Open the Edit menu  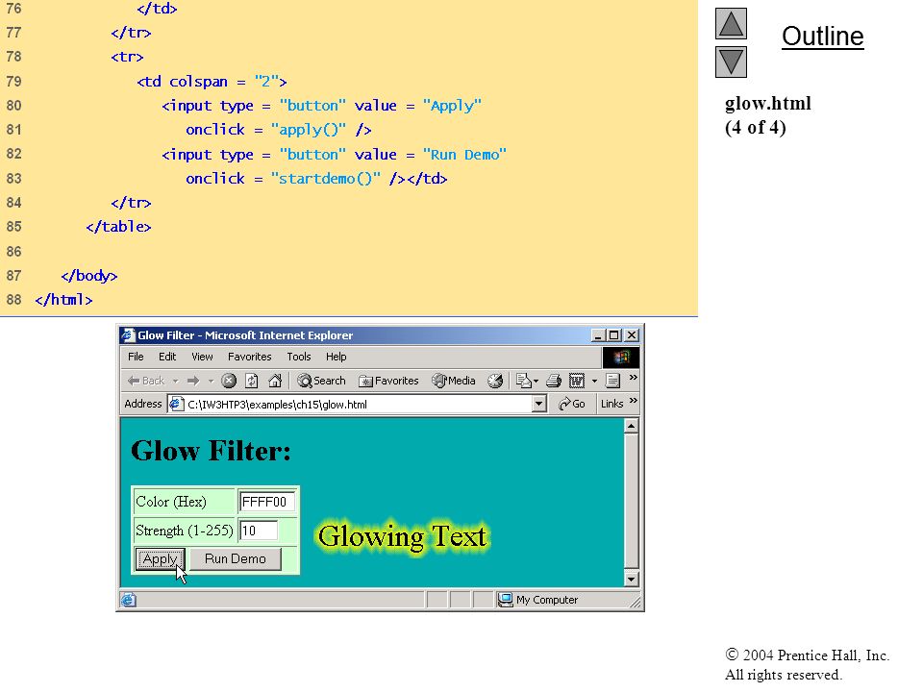click(167, 357)
